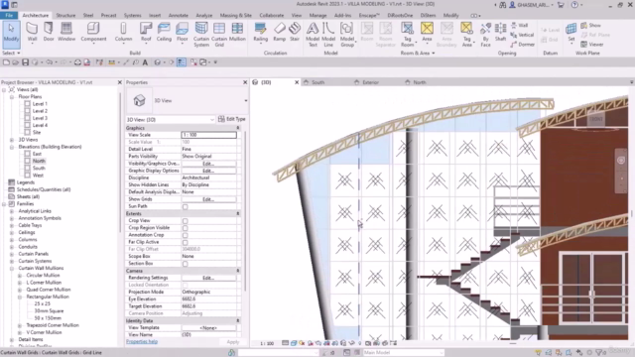
Task: Select the North elevation in Project Browser
Action: click(x=39, y=161)
